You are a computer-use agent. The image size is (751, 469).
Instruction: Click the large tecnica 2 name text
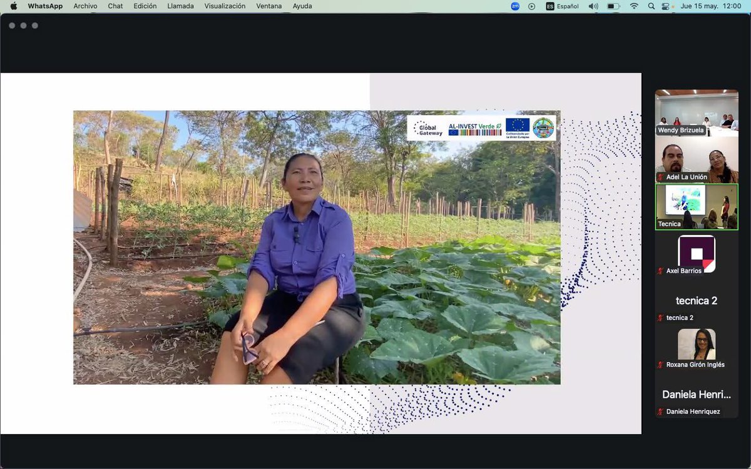pos(697,301)
